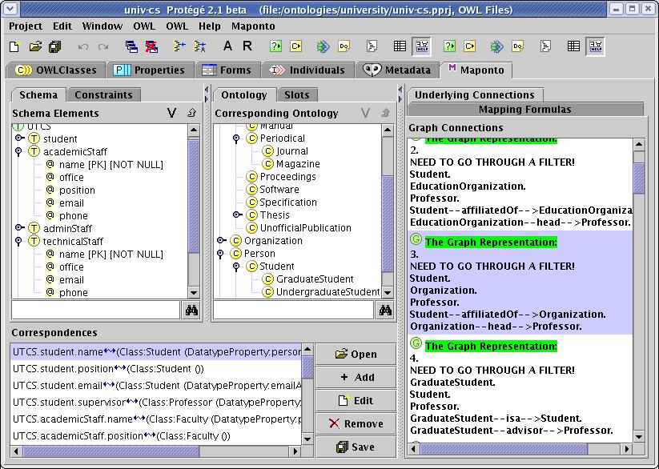Click the green G icon of graph 3
The width and height of the screenshot is (659, 469).
coord(416,239)
